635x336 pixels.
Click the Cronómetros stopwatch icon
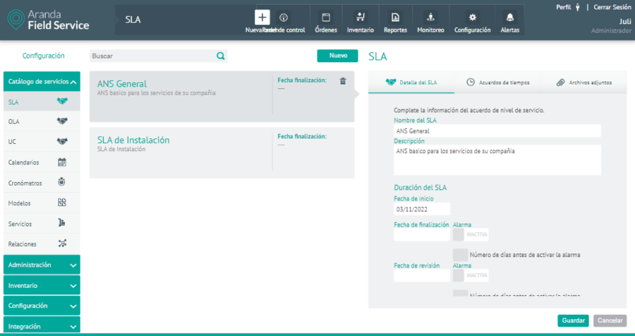click(62, 182)
